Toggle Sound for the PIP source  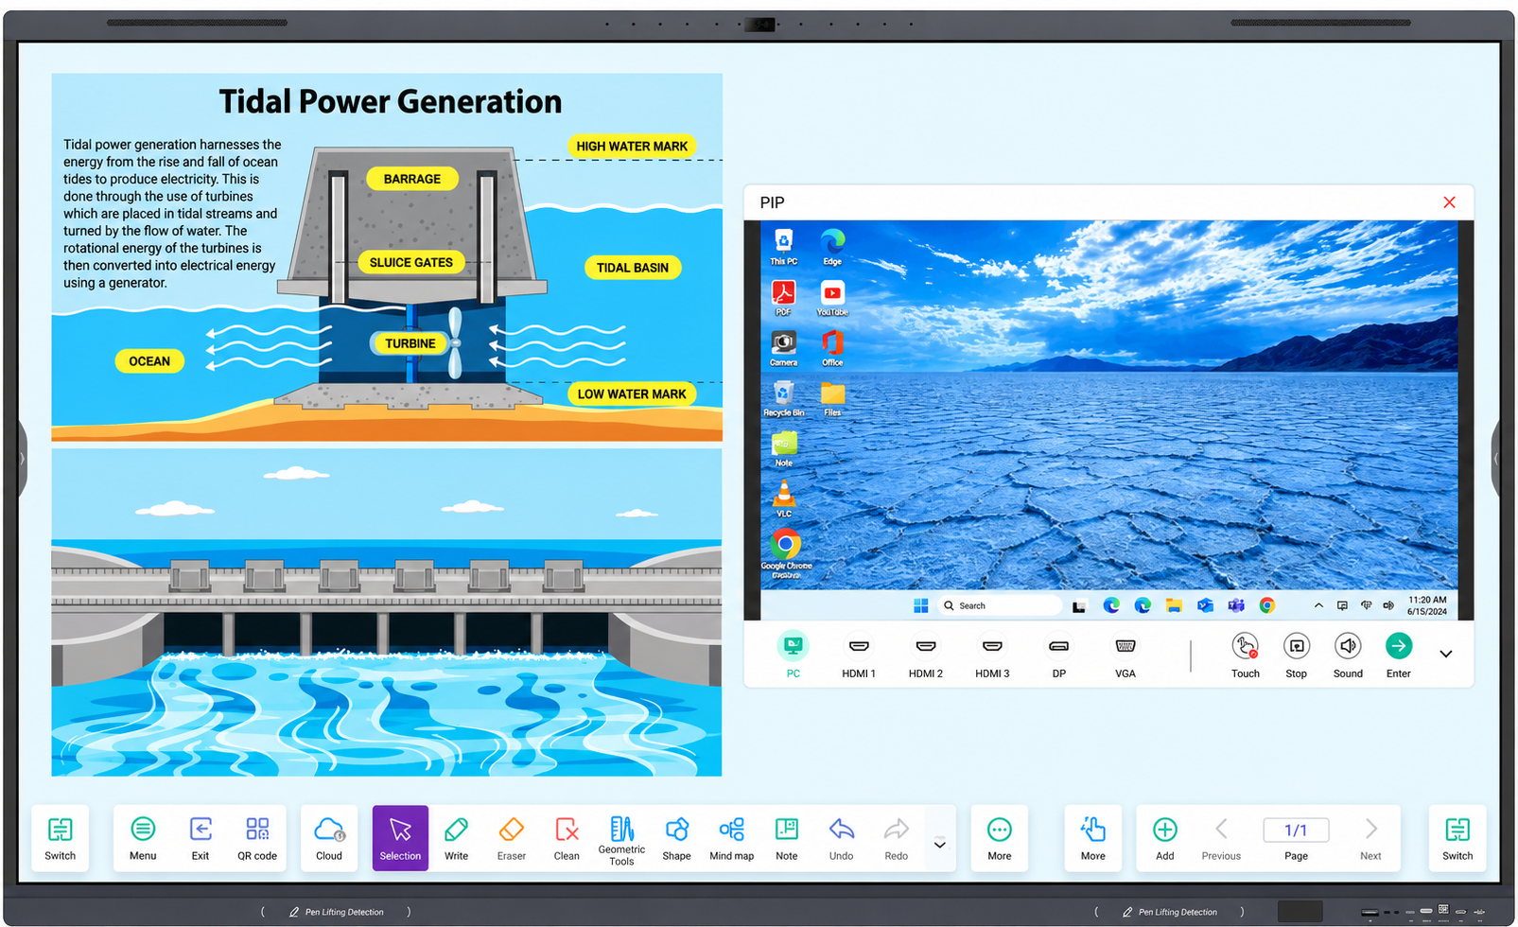pos(1348,656)
